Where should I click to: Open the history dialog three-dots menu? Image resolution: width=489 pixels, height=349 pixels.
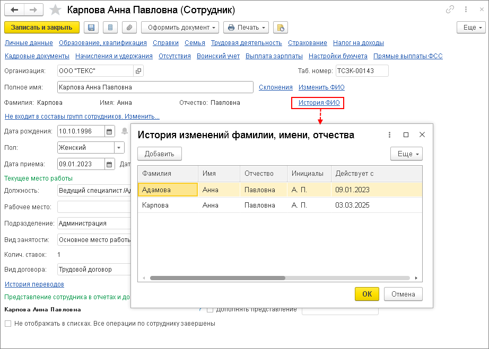pyautogui.click(x=389, y=135)
